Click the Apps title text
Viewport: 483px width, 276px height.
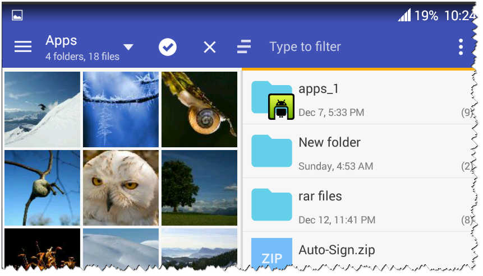[61, 40]
